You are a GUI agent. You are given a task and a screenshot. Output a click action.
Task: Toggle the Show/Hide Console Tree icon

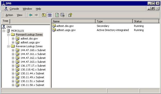[x=50, y=15]
